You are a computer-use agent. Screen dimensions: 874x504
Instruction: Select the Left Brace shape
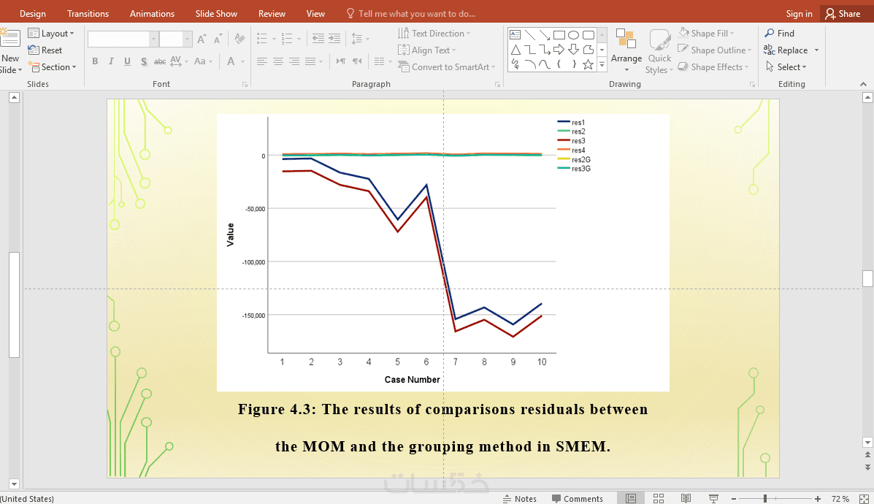559,65
